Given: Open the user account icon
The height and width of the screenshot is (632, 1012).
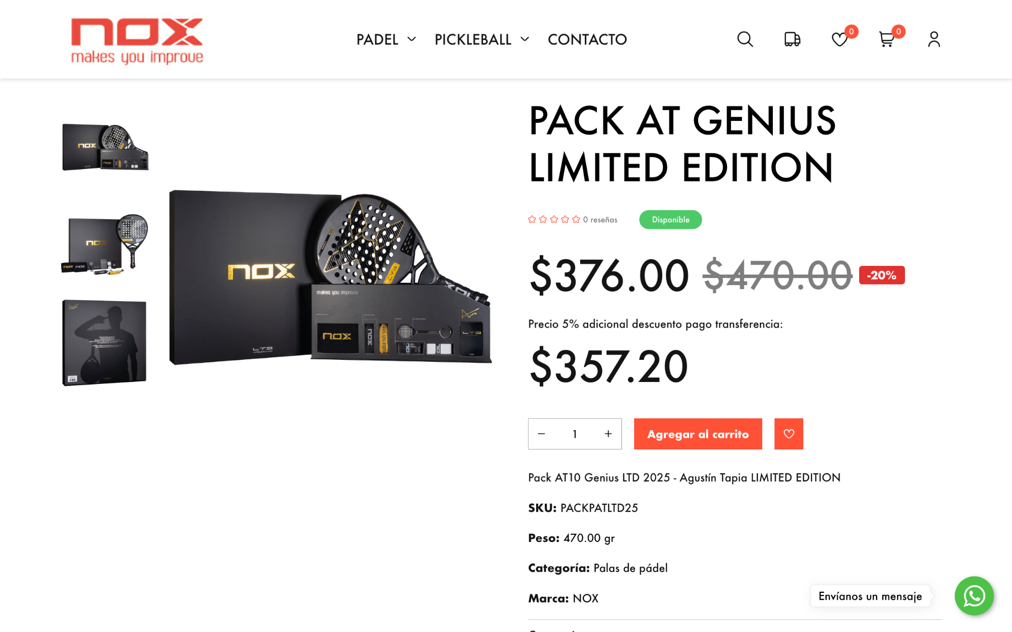Looking at the screenshot, I should tap(934, 39).
